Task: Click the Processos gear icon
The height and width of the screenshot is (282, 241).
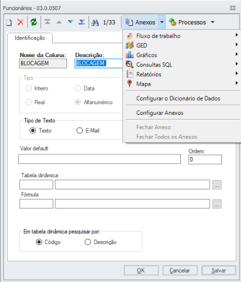Action: point(172,22)
